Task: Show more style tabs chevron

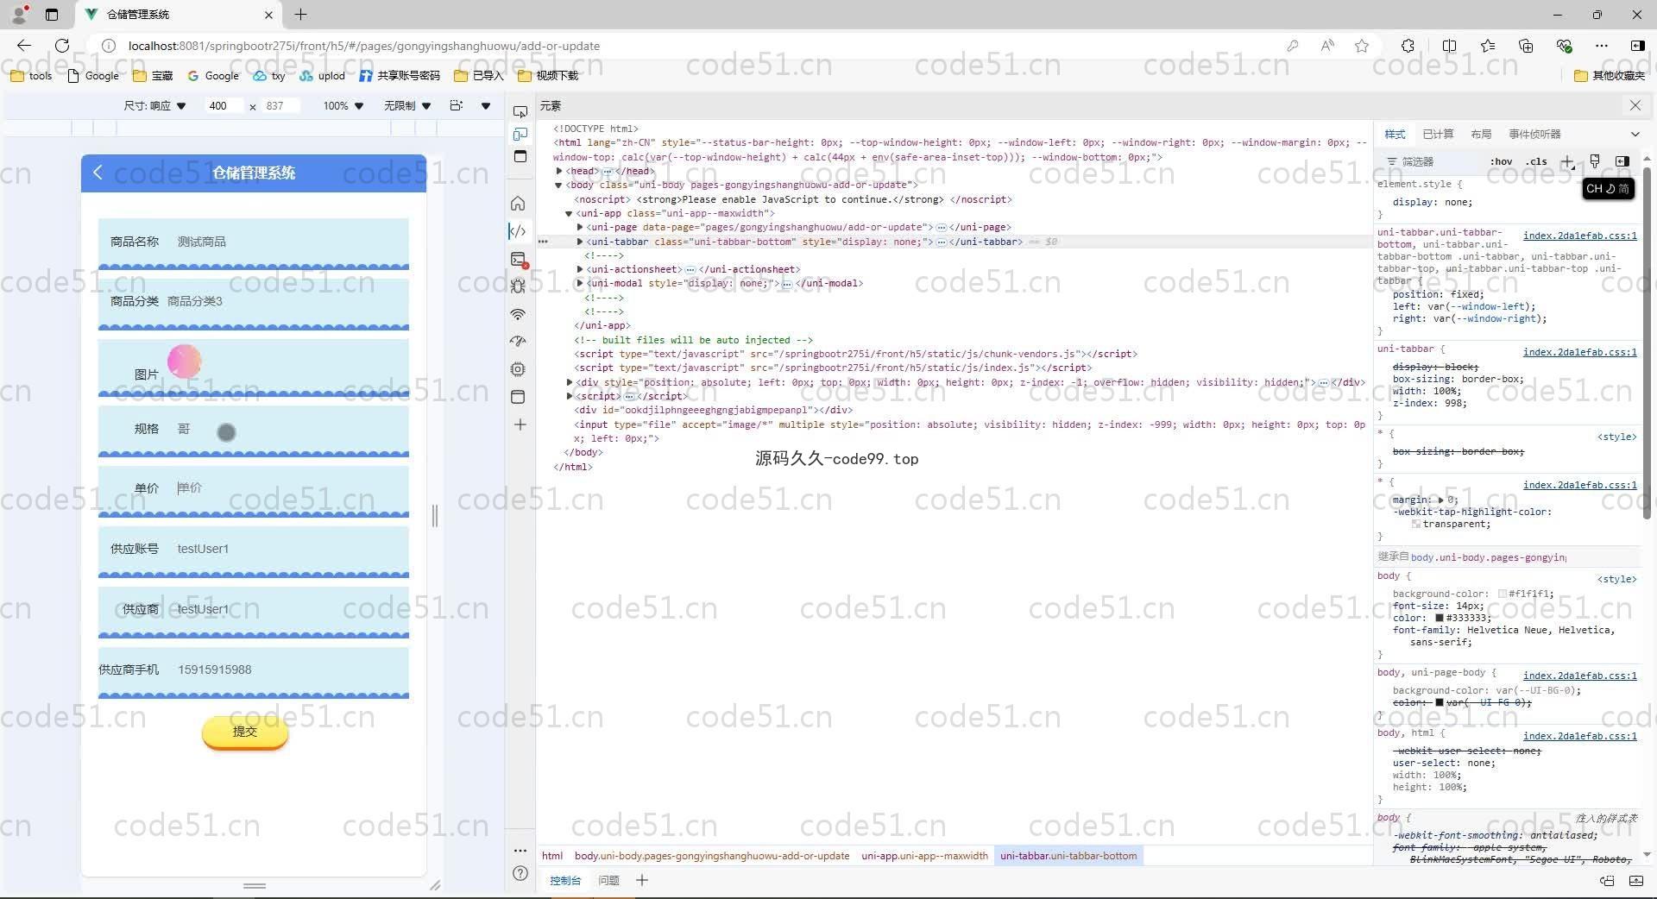Action: [x=1635, y=134]
